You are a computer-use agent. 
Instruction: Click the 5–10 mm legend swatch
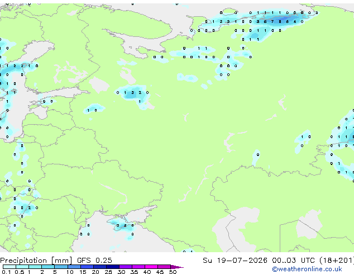[x=61, y=267]
